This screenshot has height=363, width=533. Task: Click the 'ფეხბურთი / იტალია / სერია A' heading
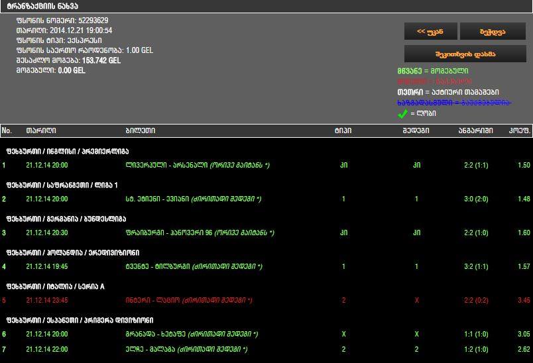click(56, 287)
